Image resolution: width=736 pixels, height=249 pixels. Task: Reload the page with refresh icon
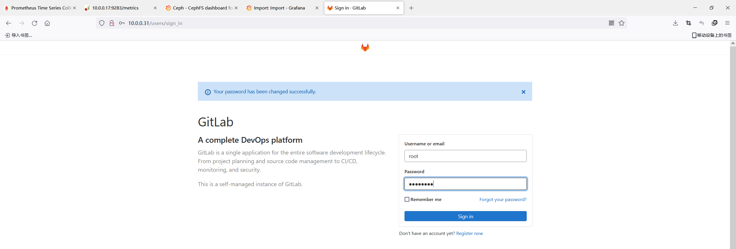[34, 23]
